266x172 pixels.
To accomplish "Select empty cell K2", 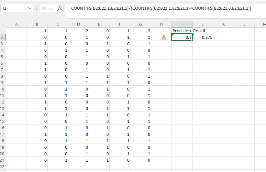I will coord(223,37).
